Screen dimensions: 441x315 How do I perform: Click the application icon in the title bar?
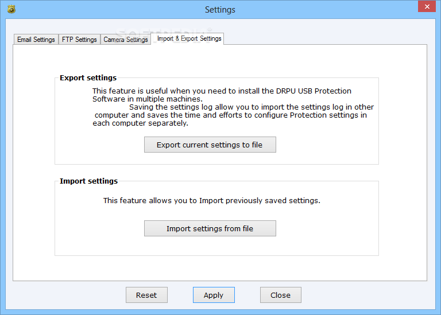(11, 9)
